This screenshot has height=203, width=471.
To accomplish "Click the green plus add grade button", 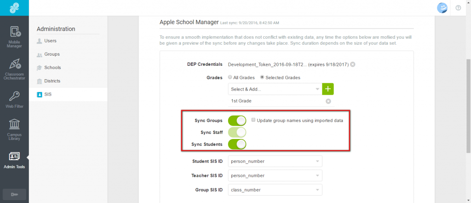I will (328, 89).
